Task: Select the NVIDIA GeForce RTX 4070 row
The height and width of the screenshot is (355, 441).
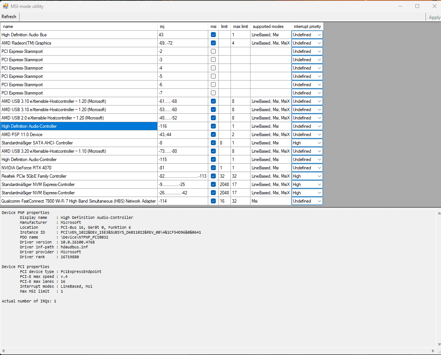Action: click(x=79, y=168)
